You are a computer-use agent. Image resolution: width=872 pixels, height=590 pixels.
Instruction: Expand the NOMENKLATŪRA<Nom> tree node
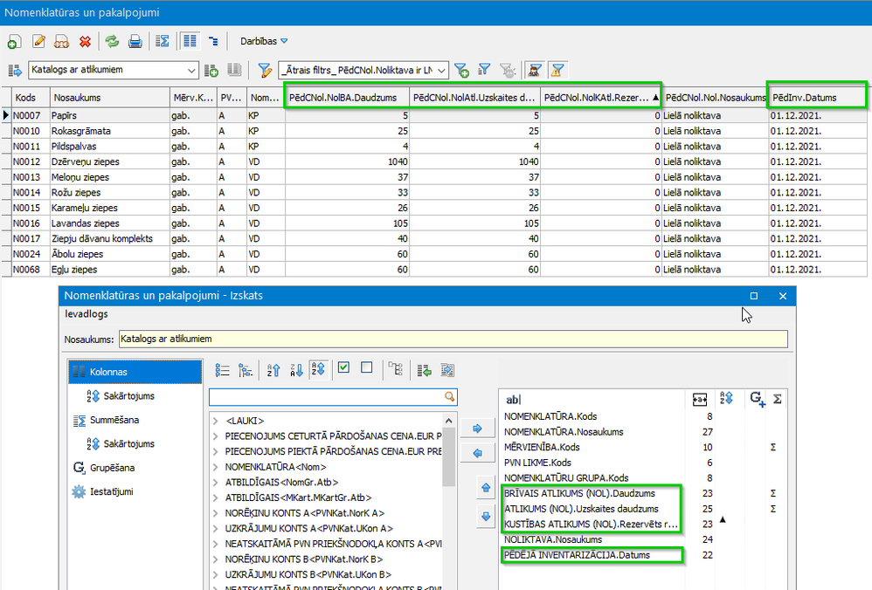pyautogui.click(x=216, y=467)
